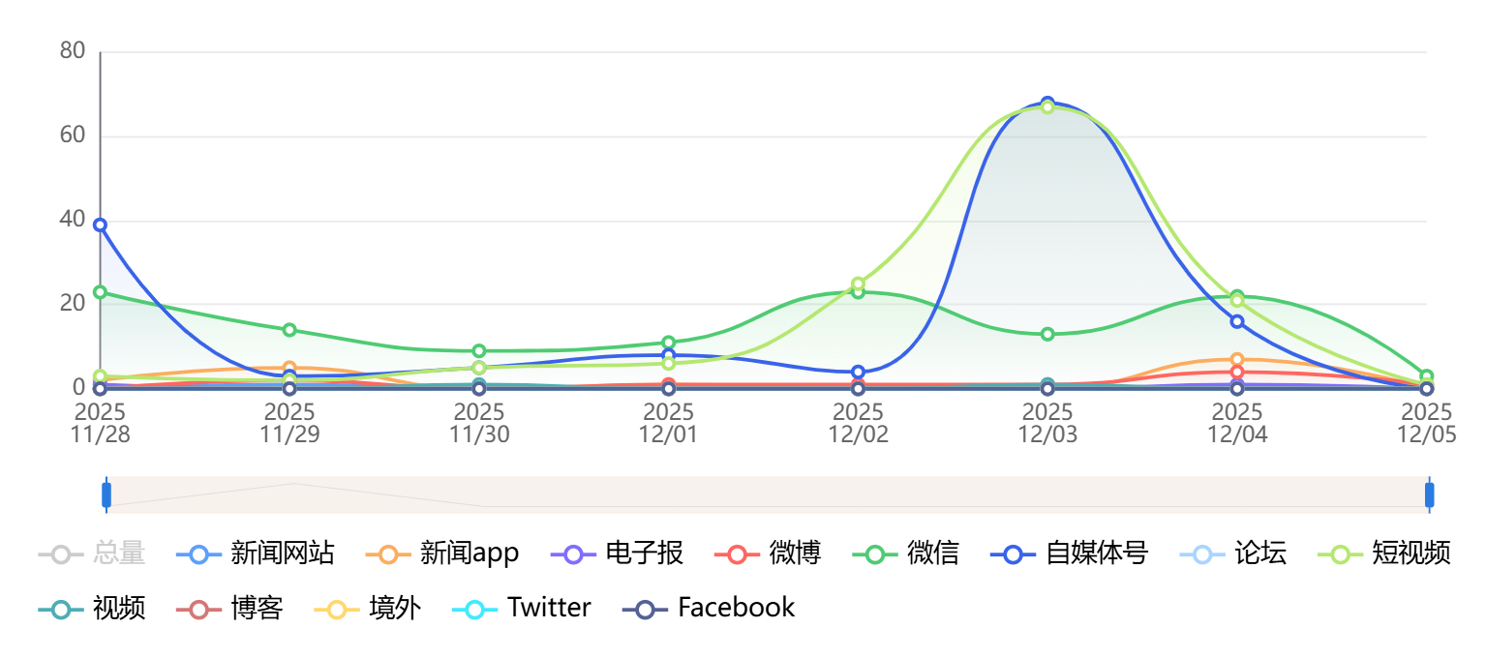Toggle the 博客 series
Viewport: 1486px width, 658px height.
coord(229,608)
